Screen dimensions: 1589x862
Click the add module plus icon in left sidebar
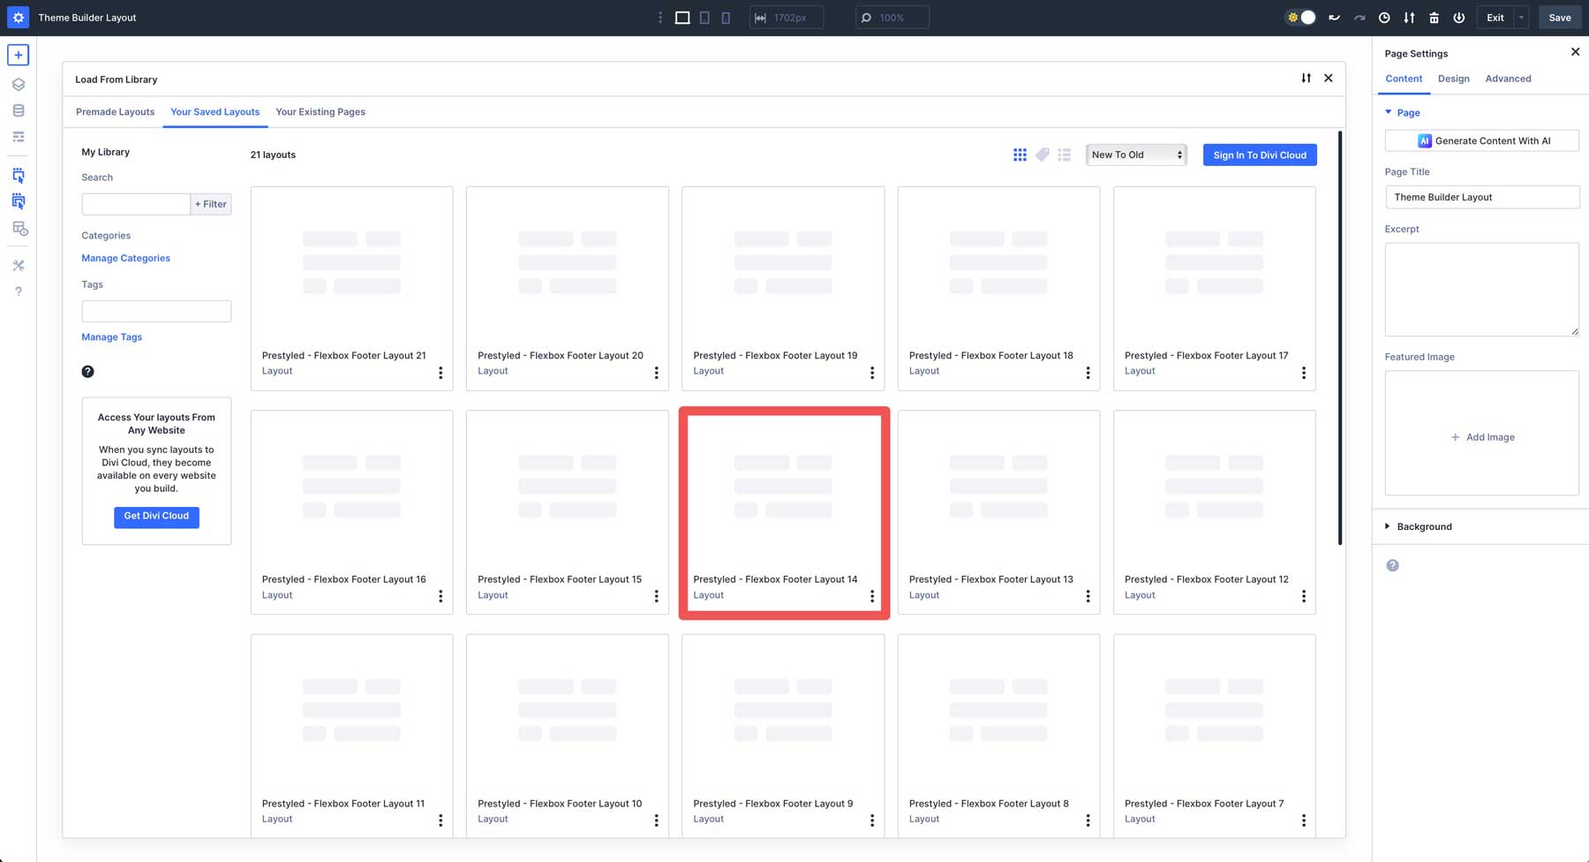[18, 55]
